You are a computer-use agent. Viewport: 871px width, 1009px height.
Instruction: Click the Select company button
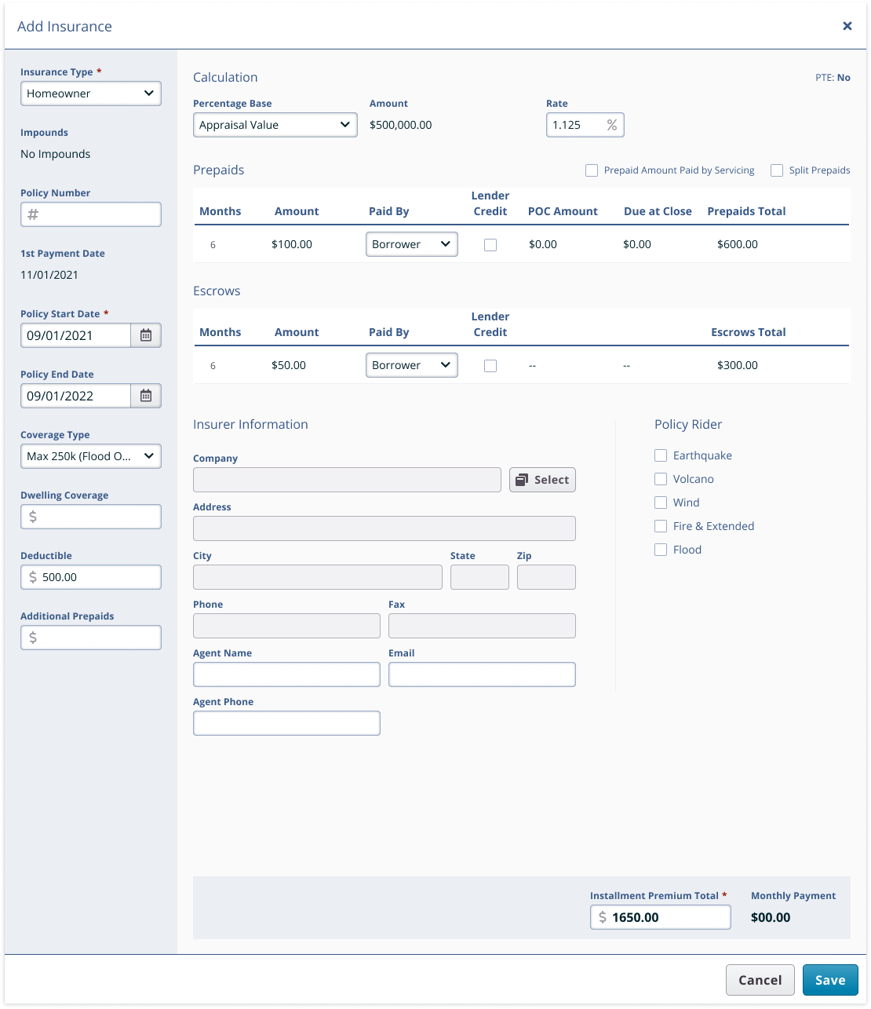point(542,480)
